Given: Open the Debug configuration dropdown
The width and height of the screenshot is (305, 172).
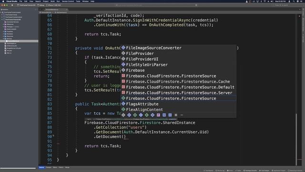Looking at the screenshot, I should click(x=41, y=5).
